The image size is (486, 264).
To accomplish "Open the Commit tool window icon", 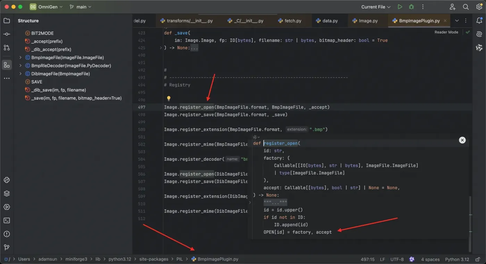I will pos(7,34).
